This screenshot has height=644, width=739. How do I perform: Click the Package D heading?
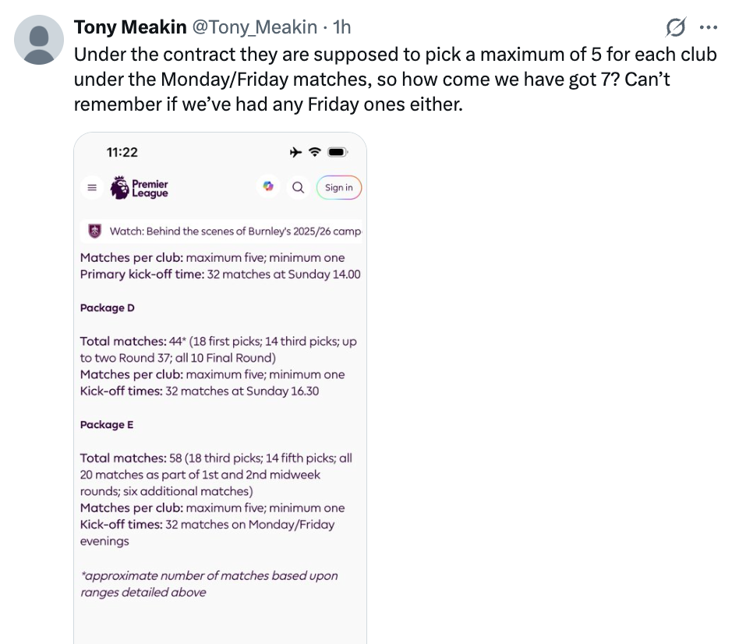108,308
